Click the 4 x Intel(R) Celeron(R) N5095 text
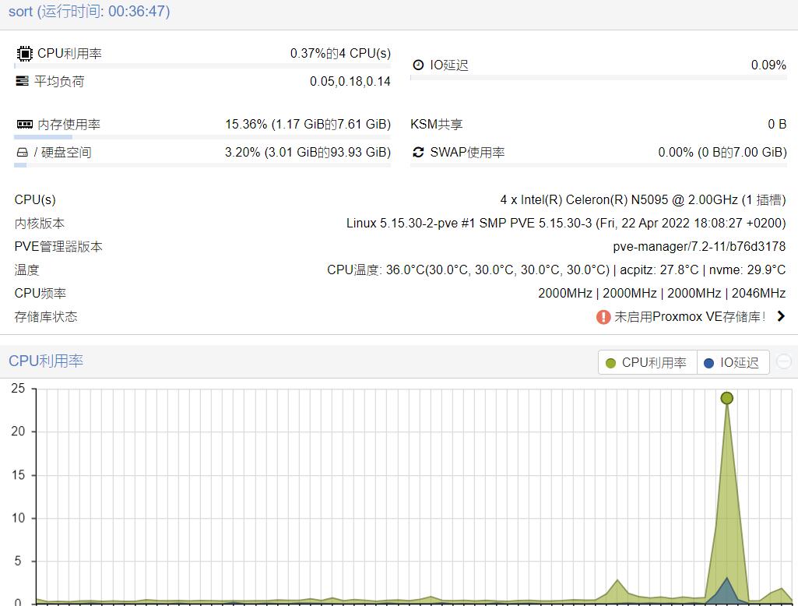 pyautogui.click(x=643, y=199)
